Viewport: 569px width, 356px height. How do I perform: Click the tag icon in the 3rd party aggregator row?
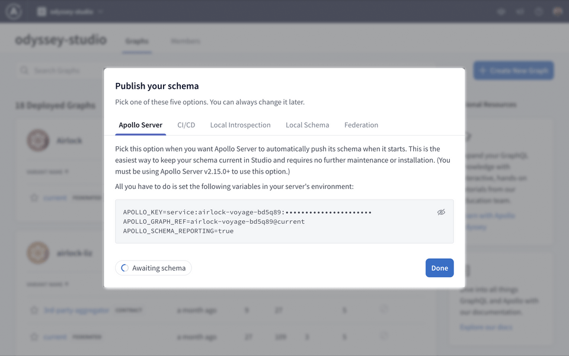(34, 310)
